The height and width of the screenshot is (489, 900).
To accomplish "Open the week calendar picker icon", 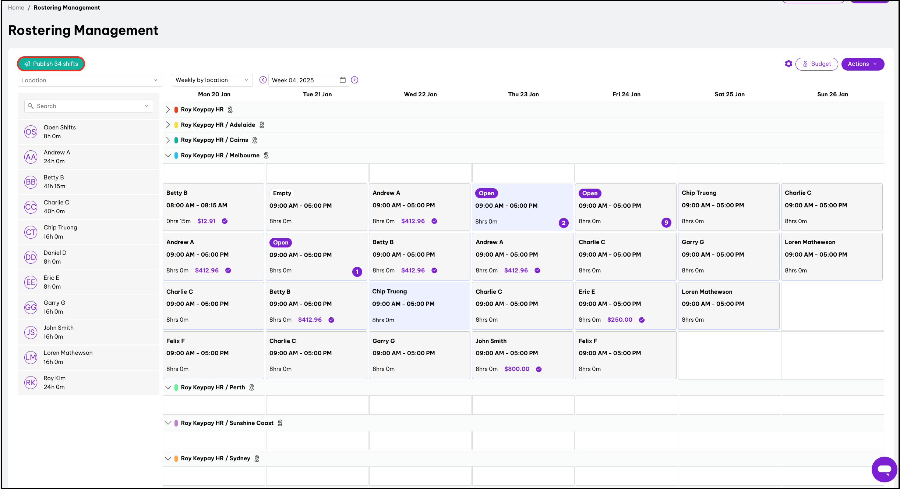I will (x=342, y=80).
